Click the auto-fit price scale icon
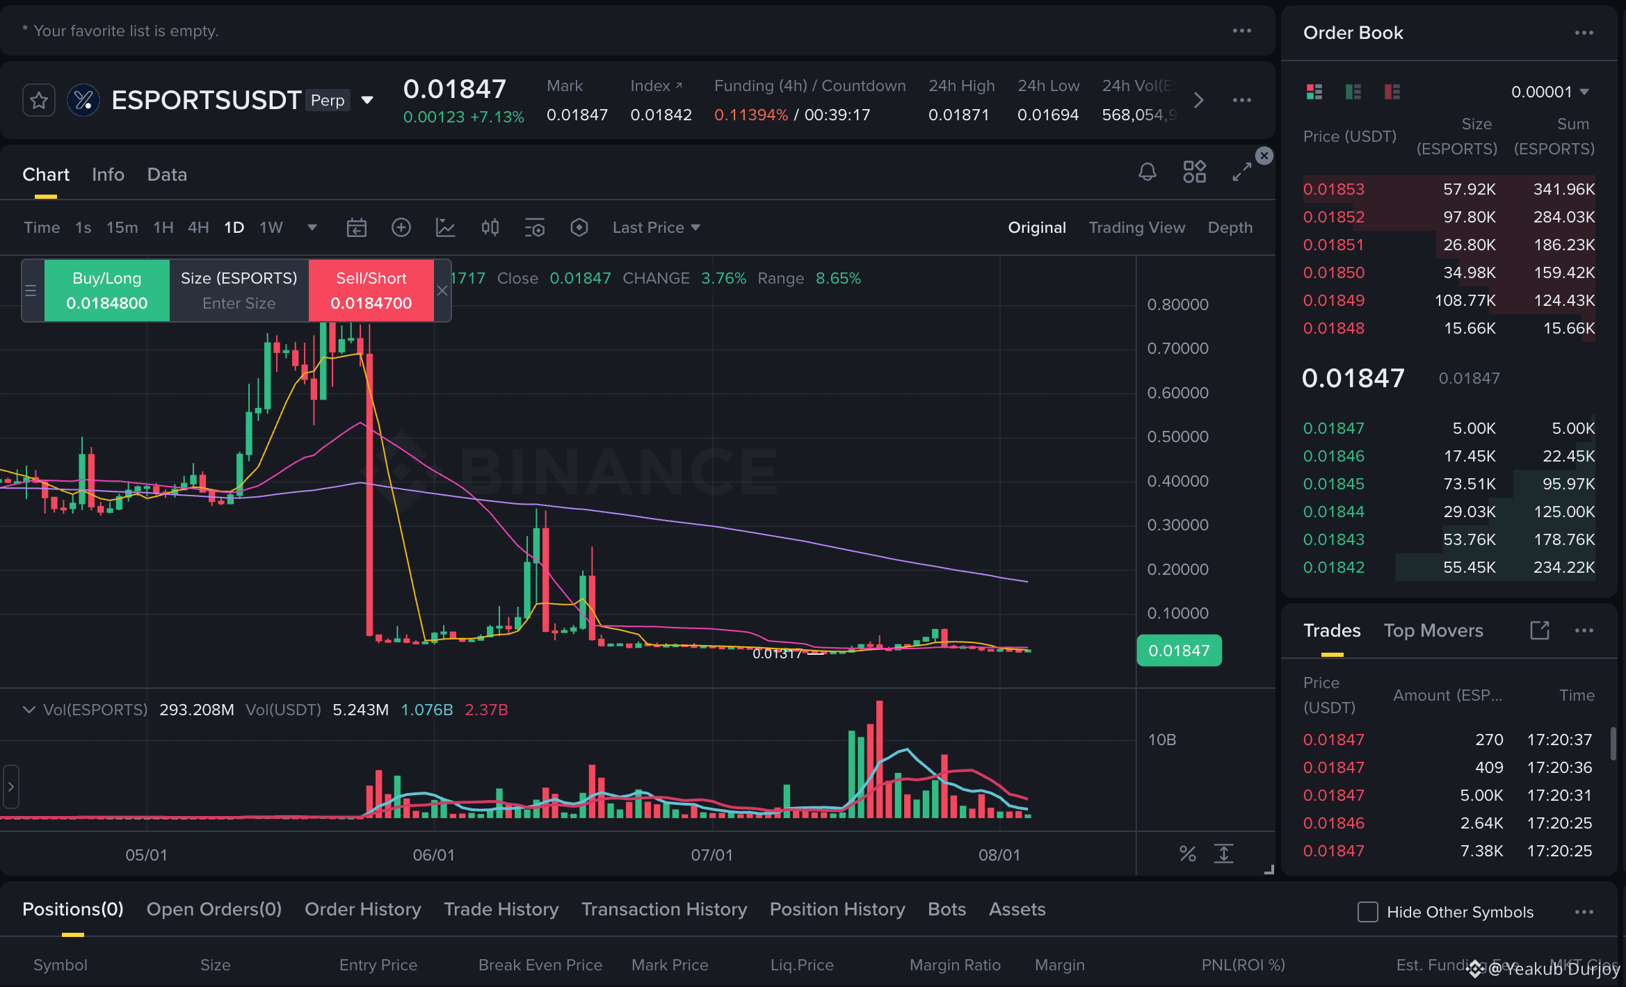Screen dimensions: 1626x987 click(x=1224, y=854)
